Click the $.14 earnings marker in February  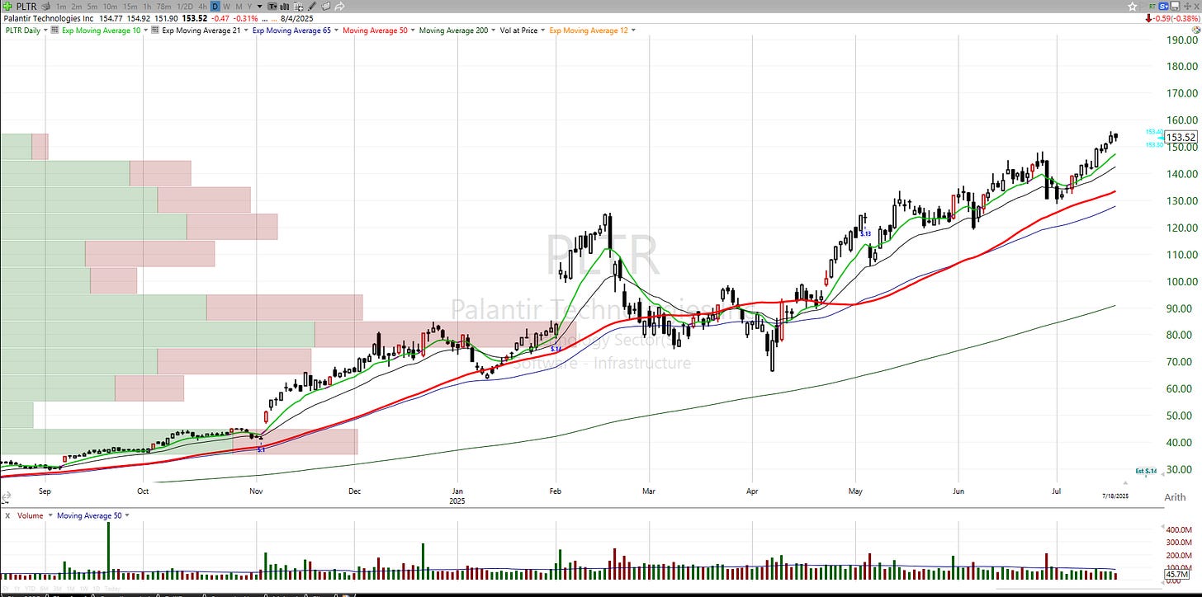(556, 350)
